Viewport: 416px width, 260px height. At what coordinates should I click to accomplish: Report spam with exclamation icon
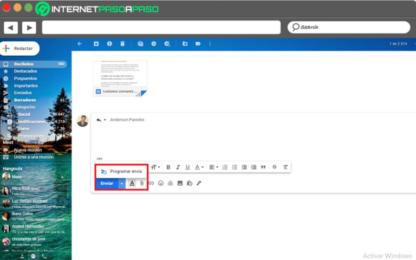(109, 44)
